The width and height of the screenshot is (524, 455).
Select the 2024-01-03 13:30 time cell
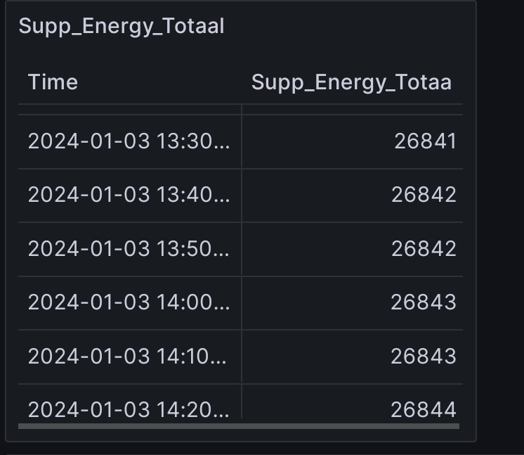[130, 141]
